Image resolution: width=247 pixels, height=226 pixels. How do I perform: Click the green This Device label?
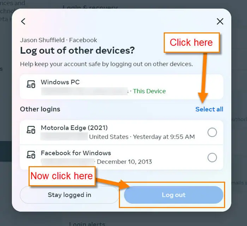click(149, 91)
